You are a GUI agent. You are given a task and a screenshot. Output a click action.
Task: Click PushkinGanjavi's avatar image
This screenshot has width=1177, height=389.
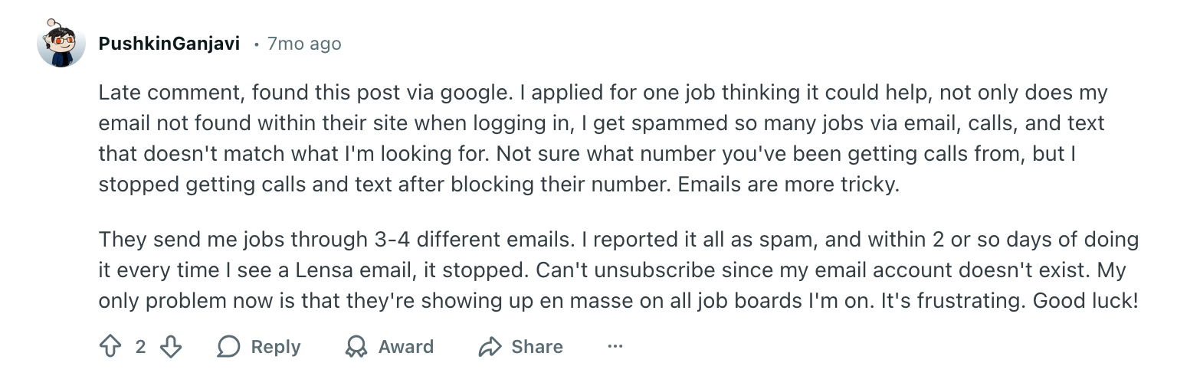(x=61, y=44)
